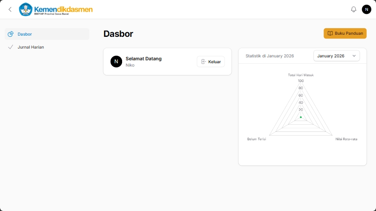Screen dimensions: 376x211
Task: Click the logout icon beside Keluar
Action: [x=204, y=62]
